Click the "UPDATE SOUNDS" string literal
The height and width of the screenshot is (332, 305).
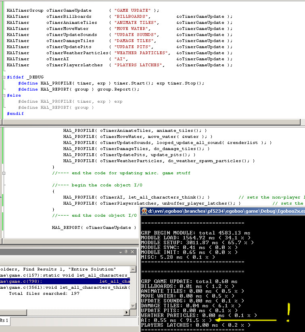click(x=136, y=35)
